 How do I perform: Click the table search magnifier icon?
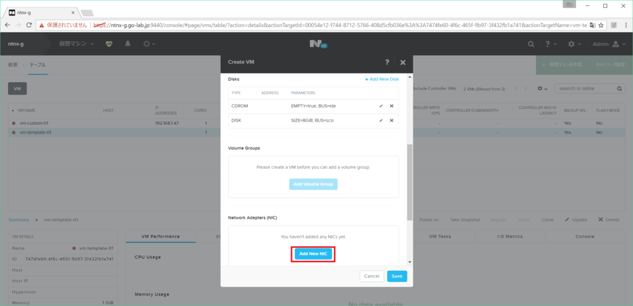tap(619, 89)
